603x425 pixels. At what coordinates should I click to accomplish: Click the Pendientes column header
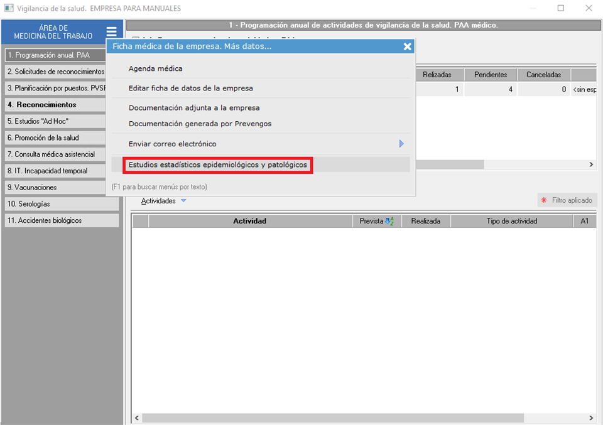(x=491, y=75)
